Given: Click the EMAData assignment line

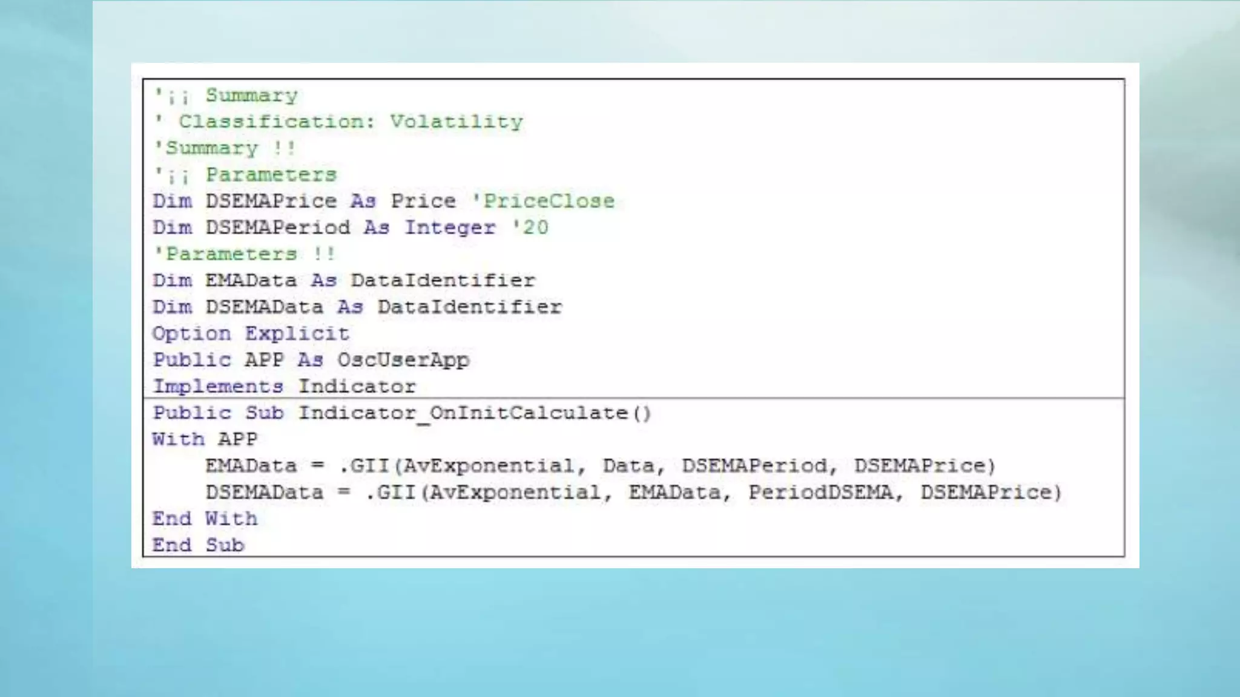Looking at the screenshot, I should pyautogui.click(x=599, y=466).
